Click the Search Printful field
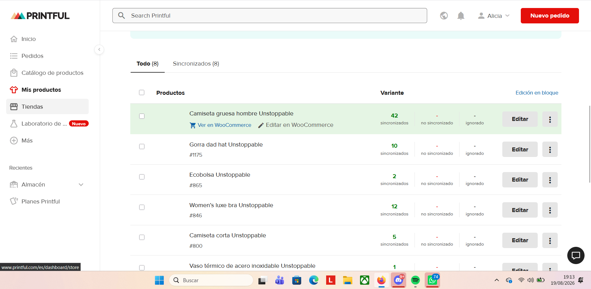The width and height of the screenshot is (591, 289). click(269, 16)
